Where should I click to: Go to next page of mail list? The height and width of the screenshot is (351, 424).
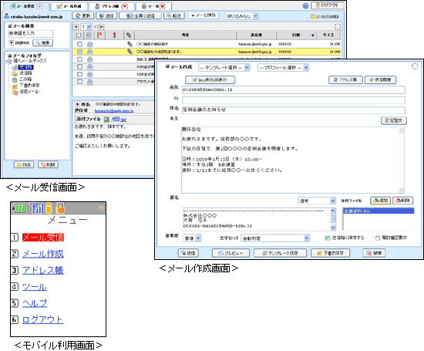(x=102, y=27)
